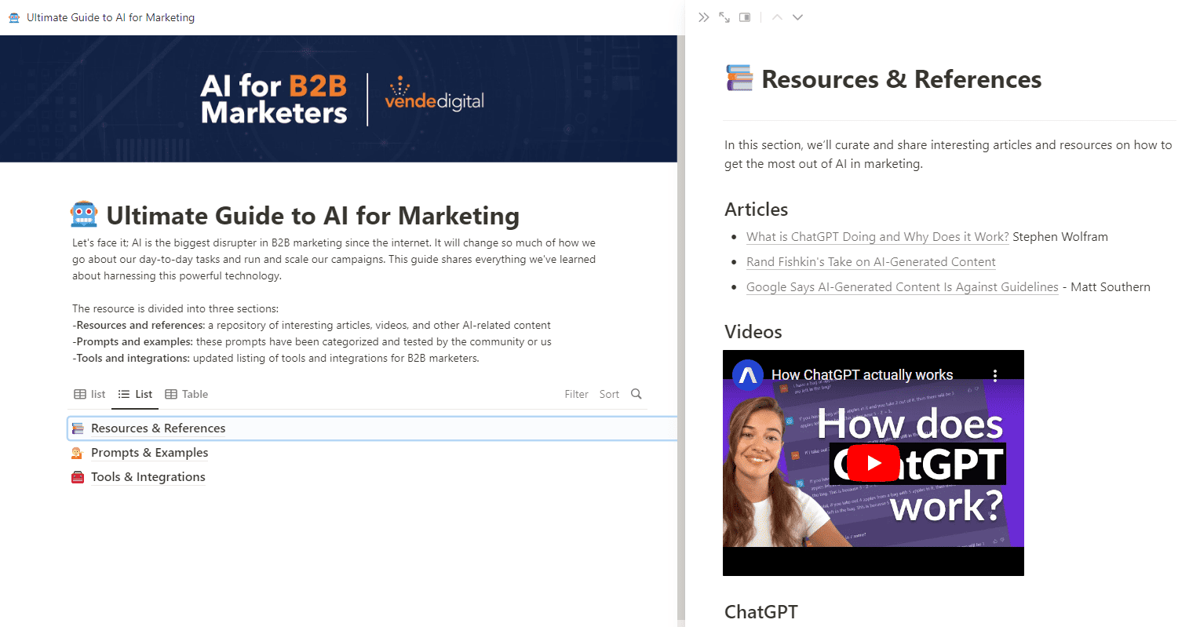Toggle side peek layout mode
This screenshot has width=1200, height=627.
(744, 16)
